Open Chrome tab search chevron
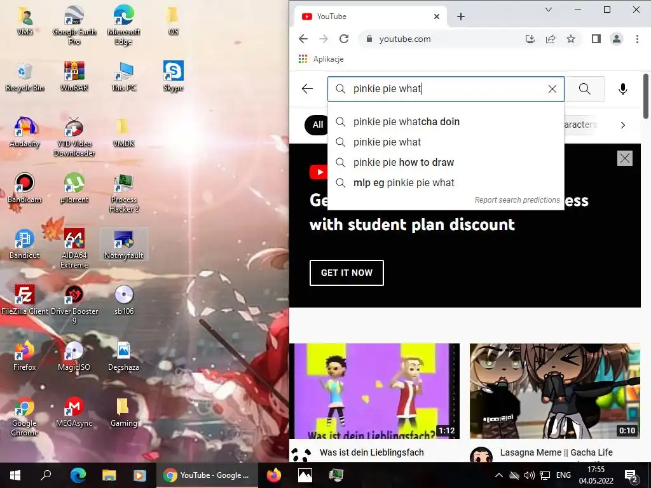 point(549,10)
